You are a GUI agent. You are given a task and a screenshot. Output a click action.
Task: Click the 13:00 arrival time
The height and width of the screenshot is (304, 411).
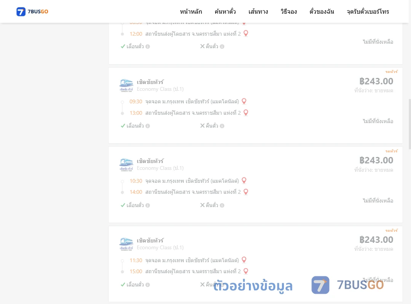tap(136, 113)
